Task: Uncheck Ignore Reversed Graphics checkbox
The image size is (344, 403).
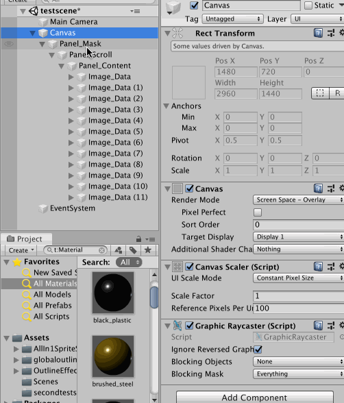Action: point(258,350)
